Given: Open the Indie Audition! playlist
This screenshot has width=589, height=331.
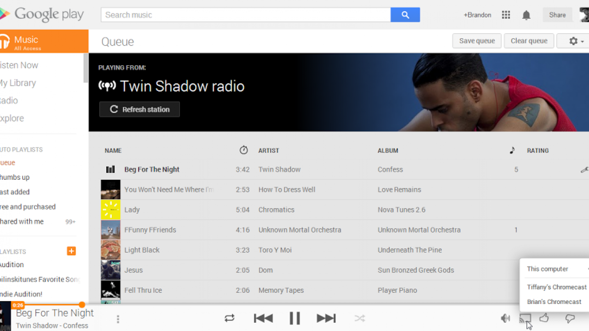Looking at the screenshot, I should [x=21, y=294].
